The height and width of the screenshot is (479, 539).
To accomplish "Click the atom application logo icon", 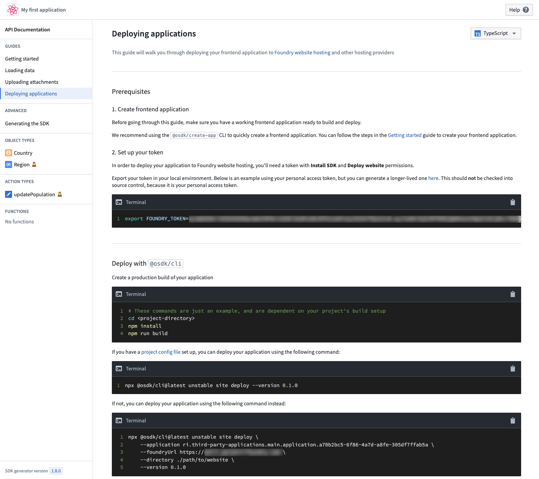I will (x=13, y=10).
